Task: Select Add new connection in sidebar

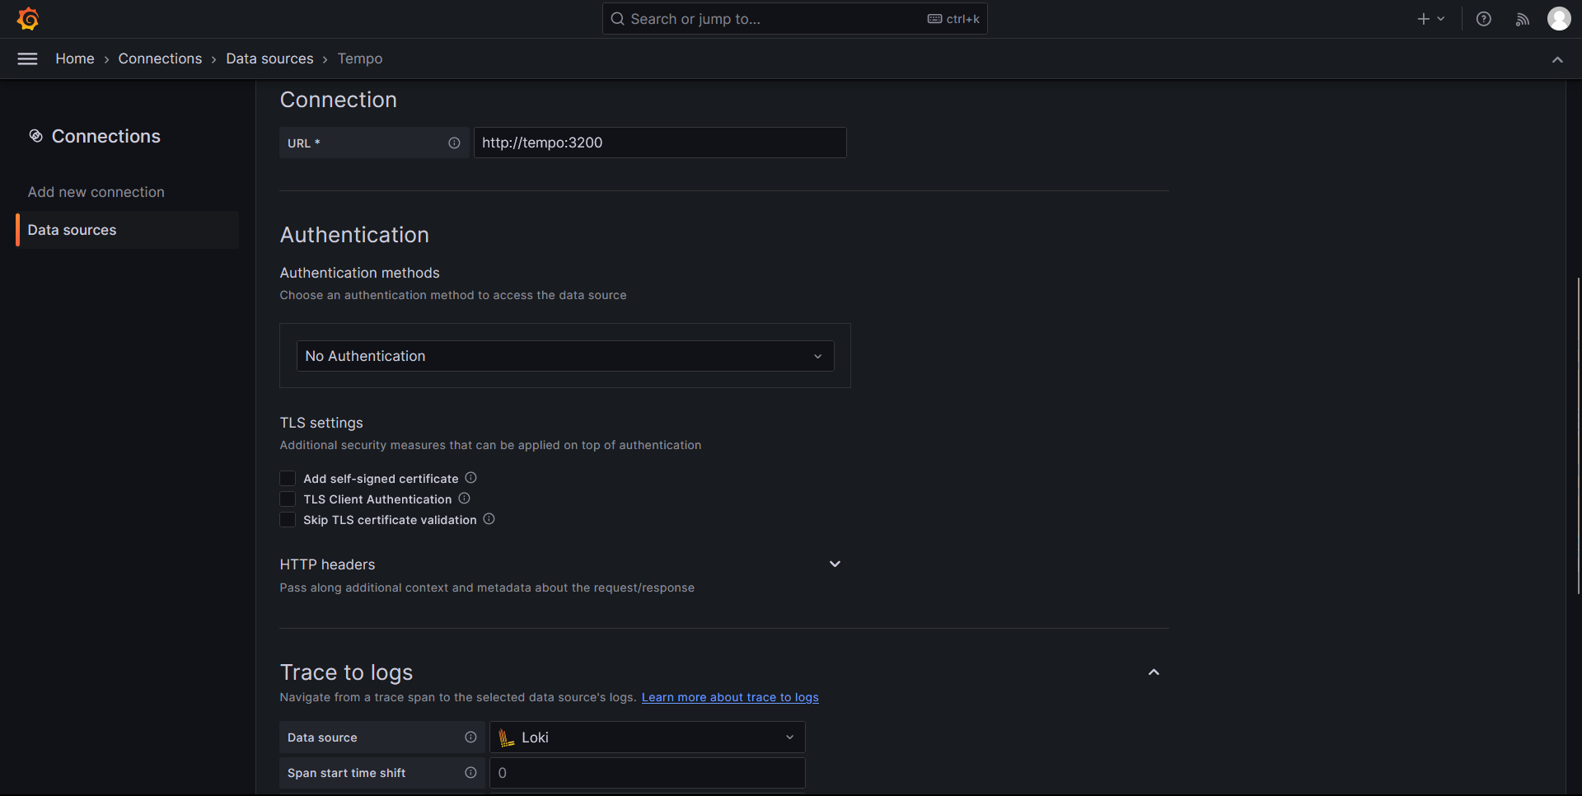Action: click(96, 192)
